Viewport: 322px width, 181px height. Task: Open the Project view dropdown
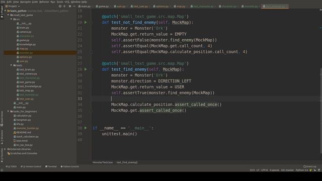(13, 7)
